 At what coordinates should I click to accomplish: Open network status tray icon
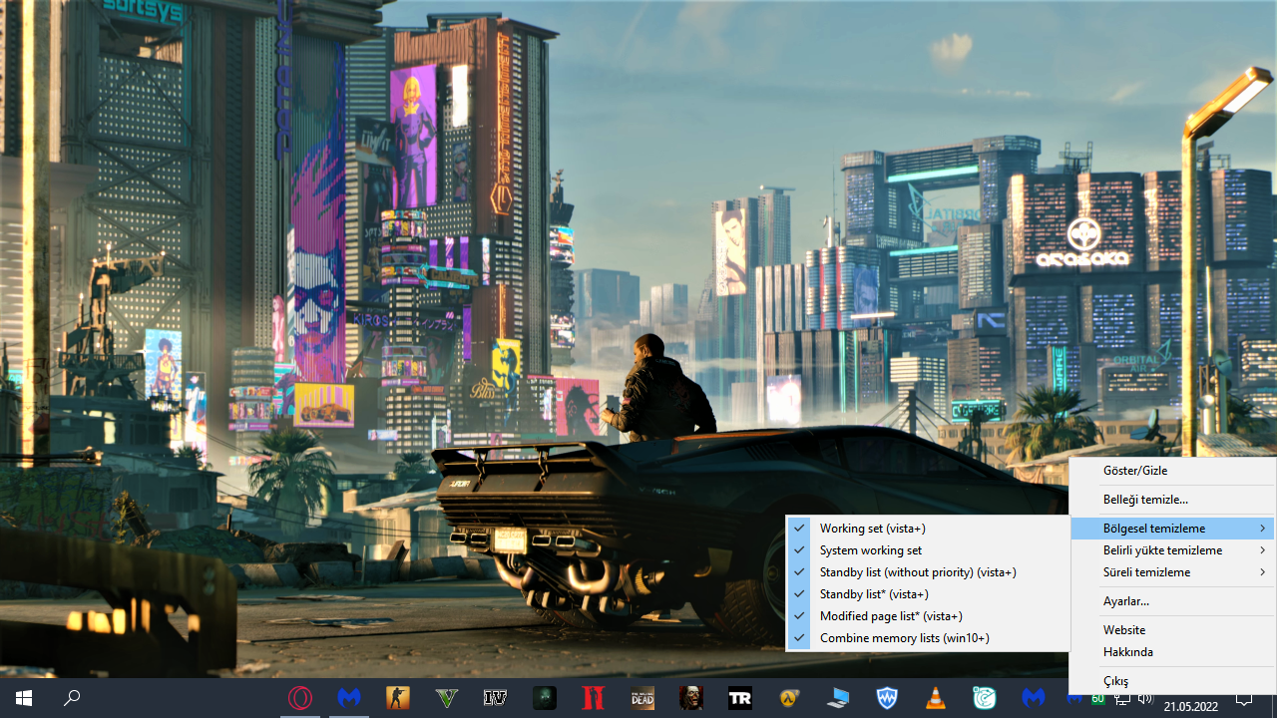1121,698
